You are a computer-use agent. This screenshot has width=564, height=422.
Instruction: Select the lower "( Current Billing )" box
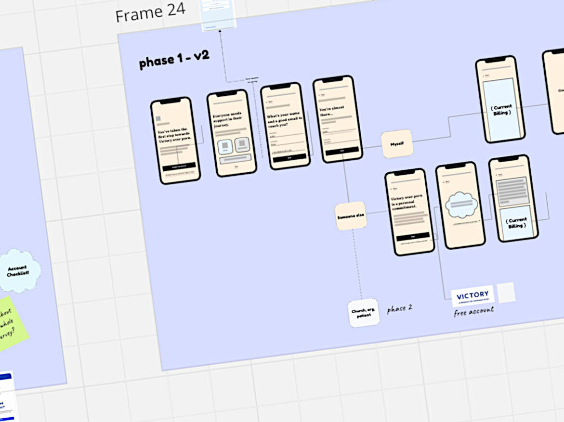click(517, 223)
